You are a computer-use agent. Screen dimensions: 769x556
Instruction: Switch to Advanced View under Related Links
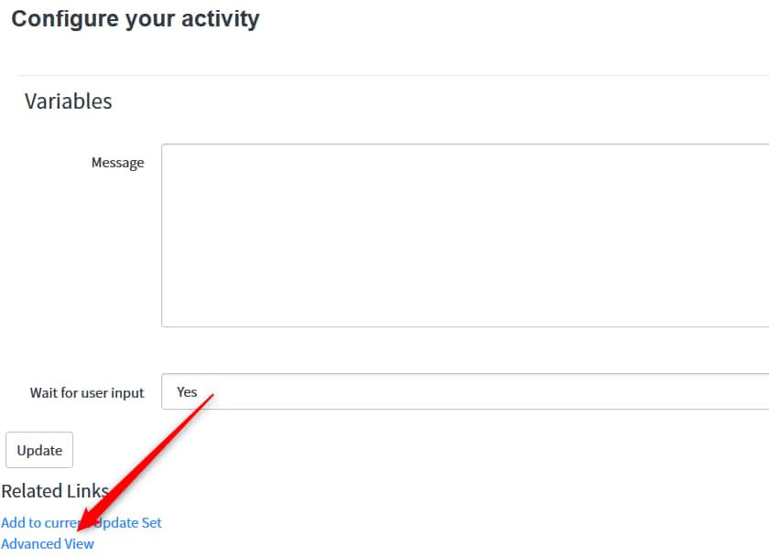[x=48, y=544]
